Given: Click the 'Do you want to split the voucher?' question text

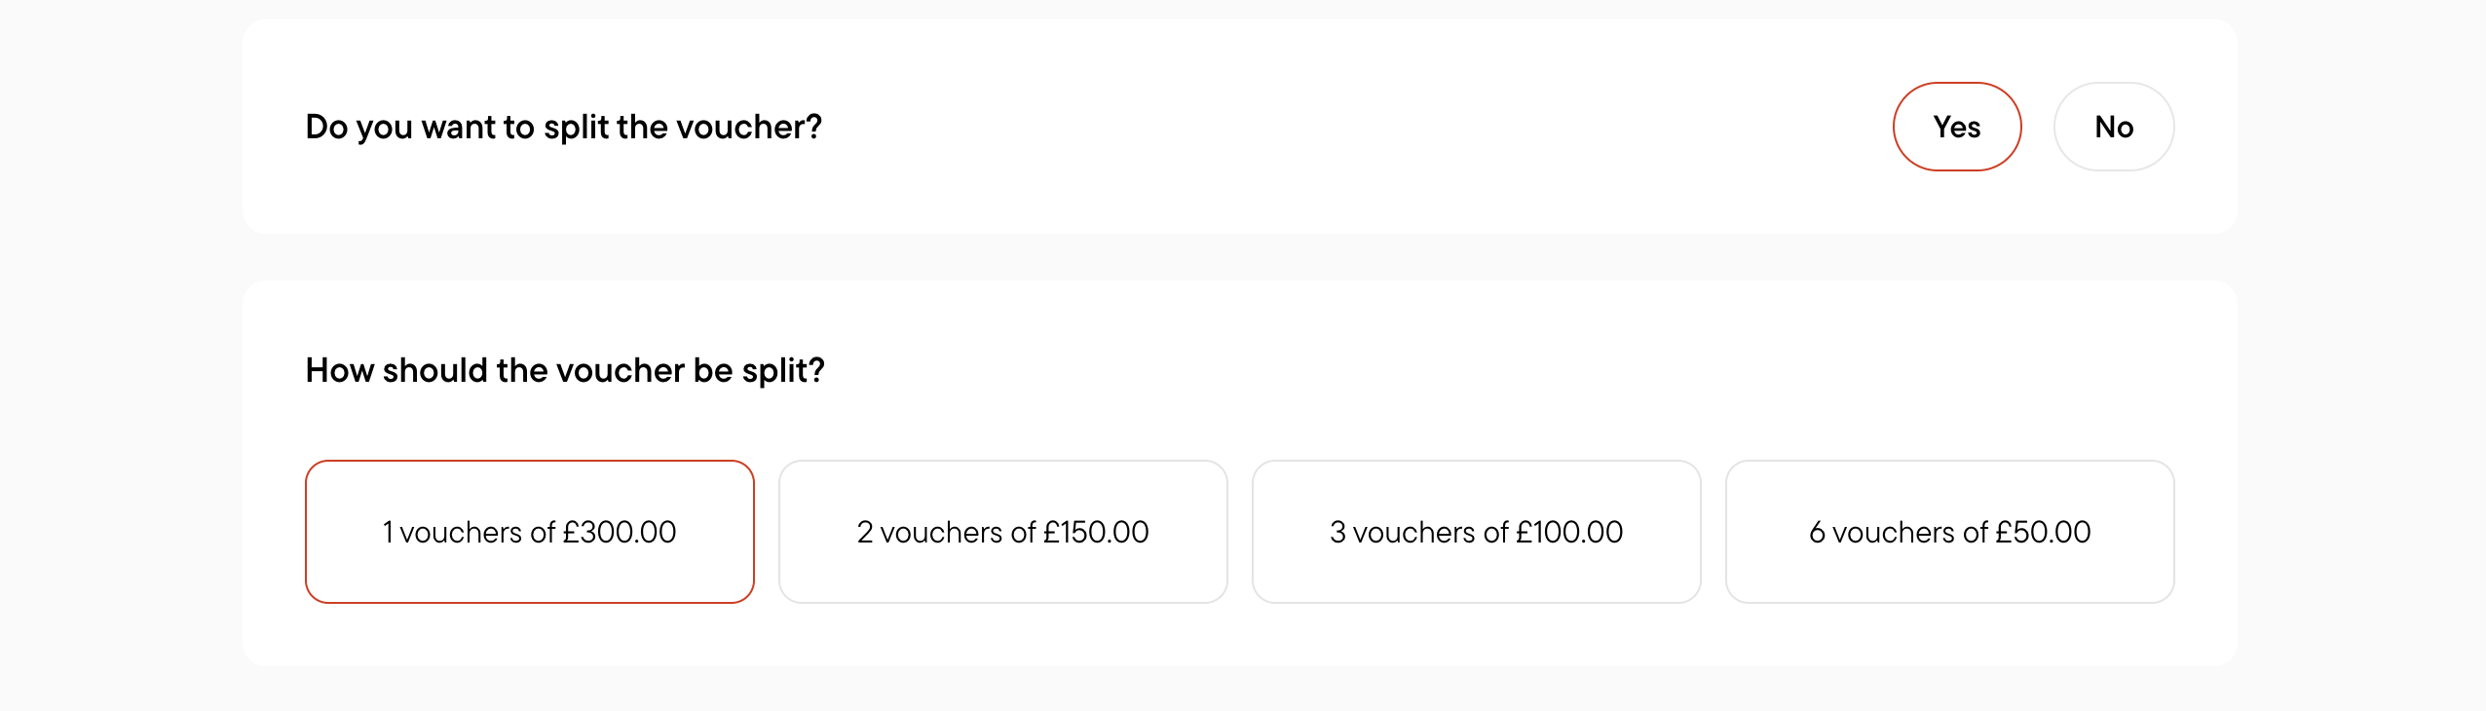Looking at the screenshot, I should point(564,128).
